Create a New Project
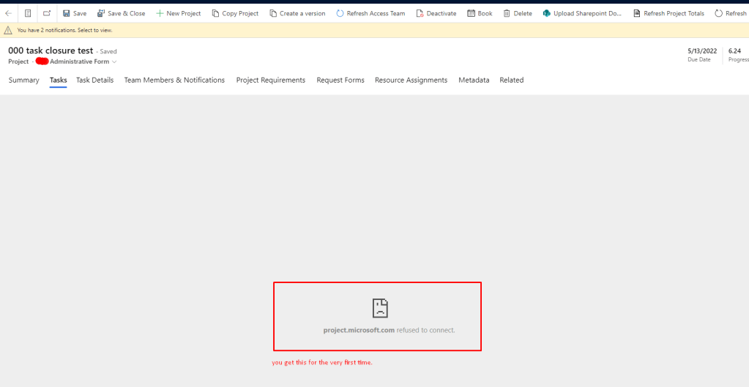This screenshot has height=387, width=749. pyautogui.click(x=179, y=13)
